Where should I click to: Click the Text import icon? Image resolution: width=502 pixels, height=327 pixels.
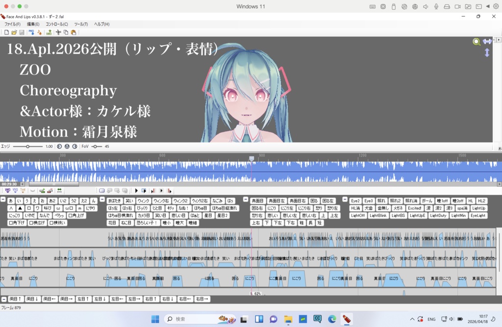[23, 191]
